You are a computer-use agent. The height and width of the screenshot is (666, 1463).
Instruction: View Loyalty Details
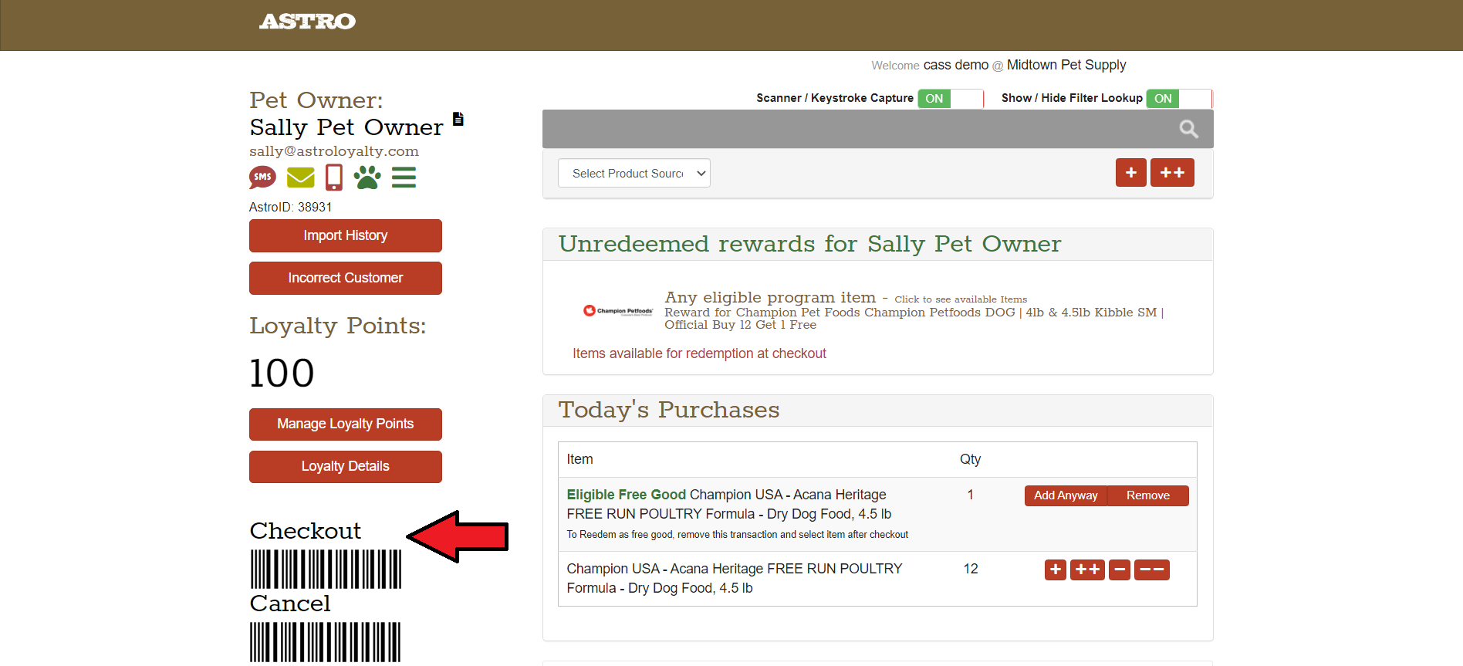pos(345,466)
